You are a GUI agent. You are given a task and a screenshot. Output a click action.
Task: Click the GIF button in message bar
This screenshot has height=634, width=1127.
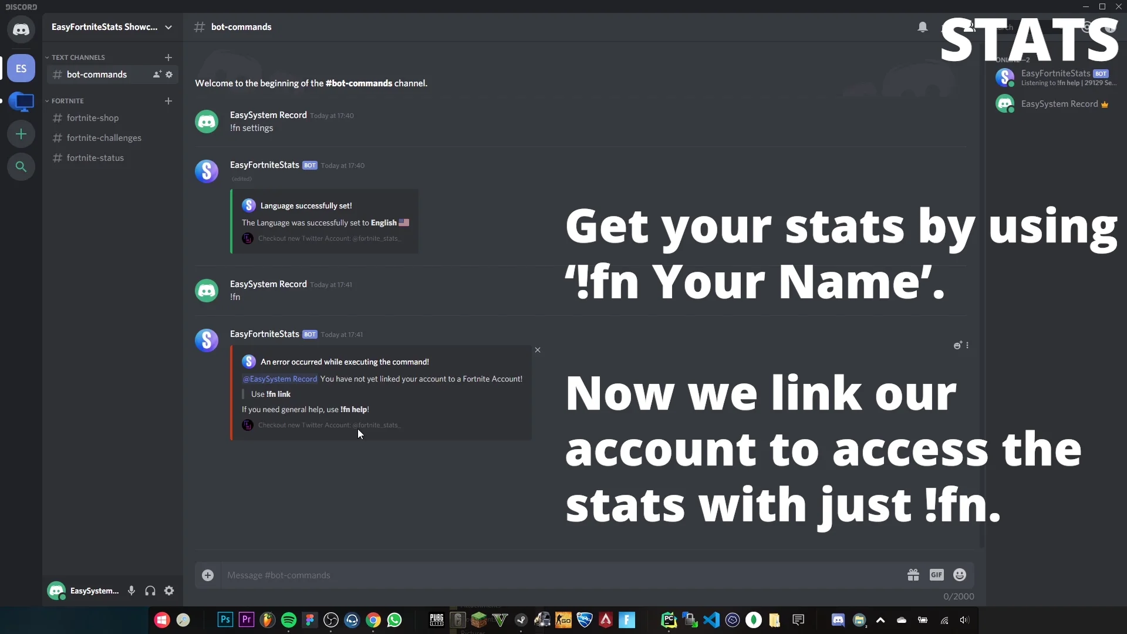coord(937,574)
